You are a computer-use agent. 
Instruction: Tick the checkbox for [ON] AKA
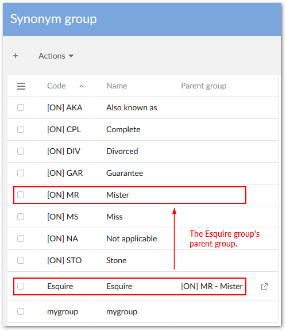(x=21, y=107)
